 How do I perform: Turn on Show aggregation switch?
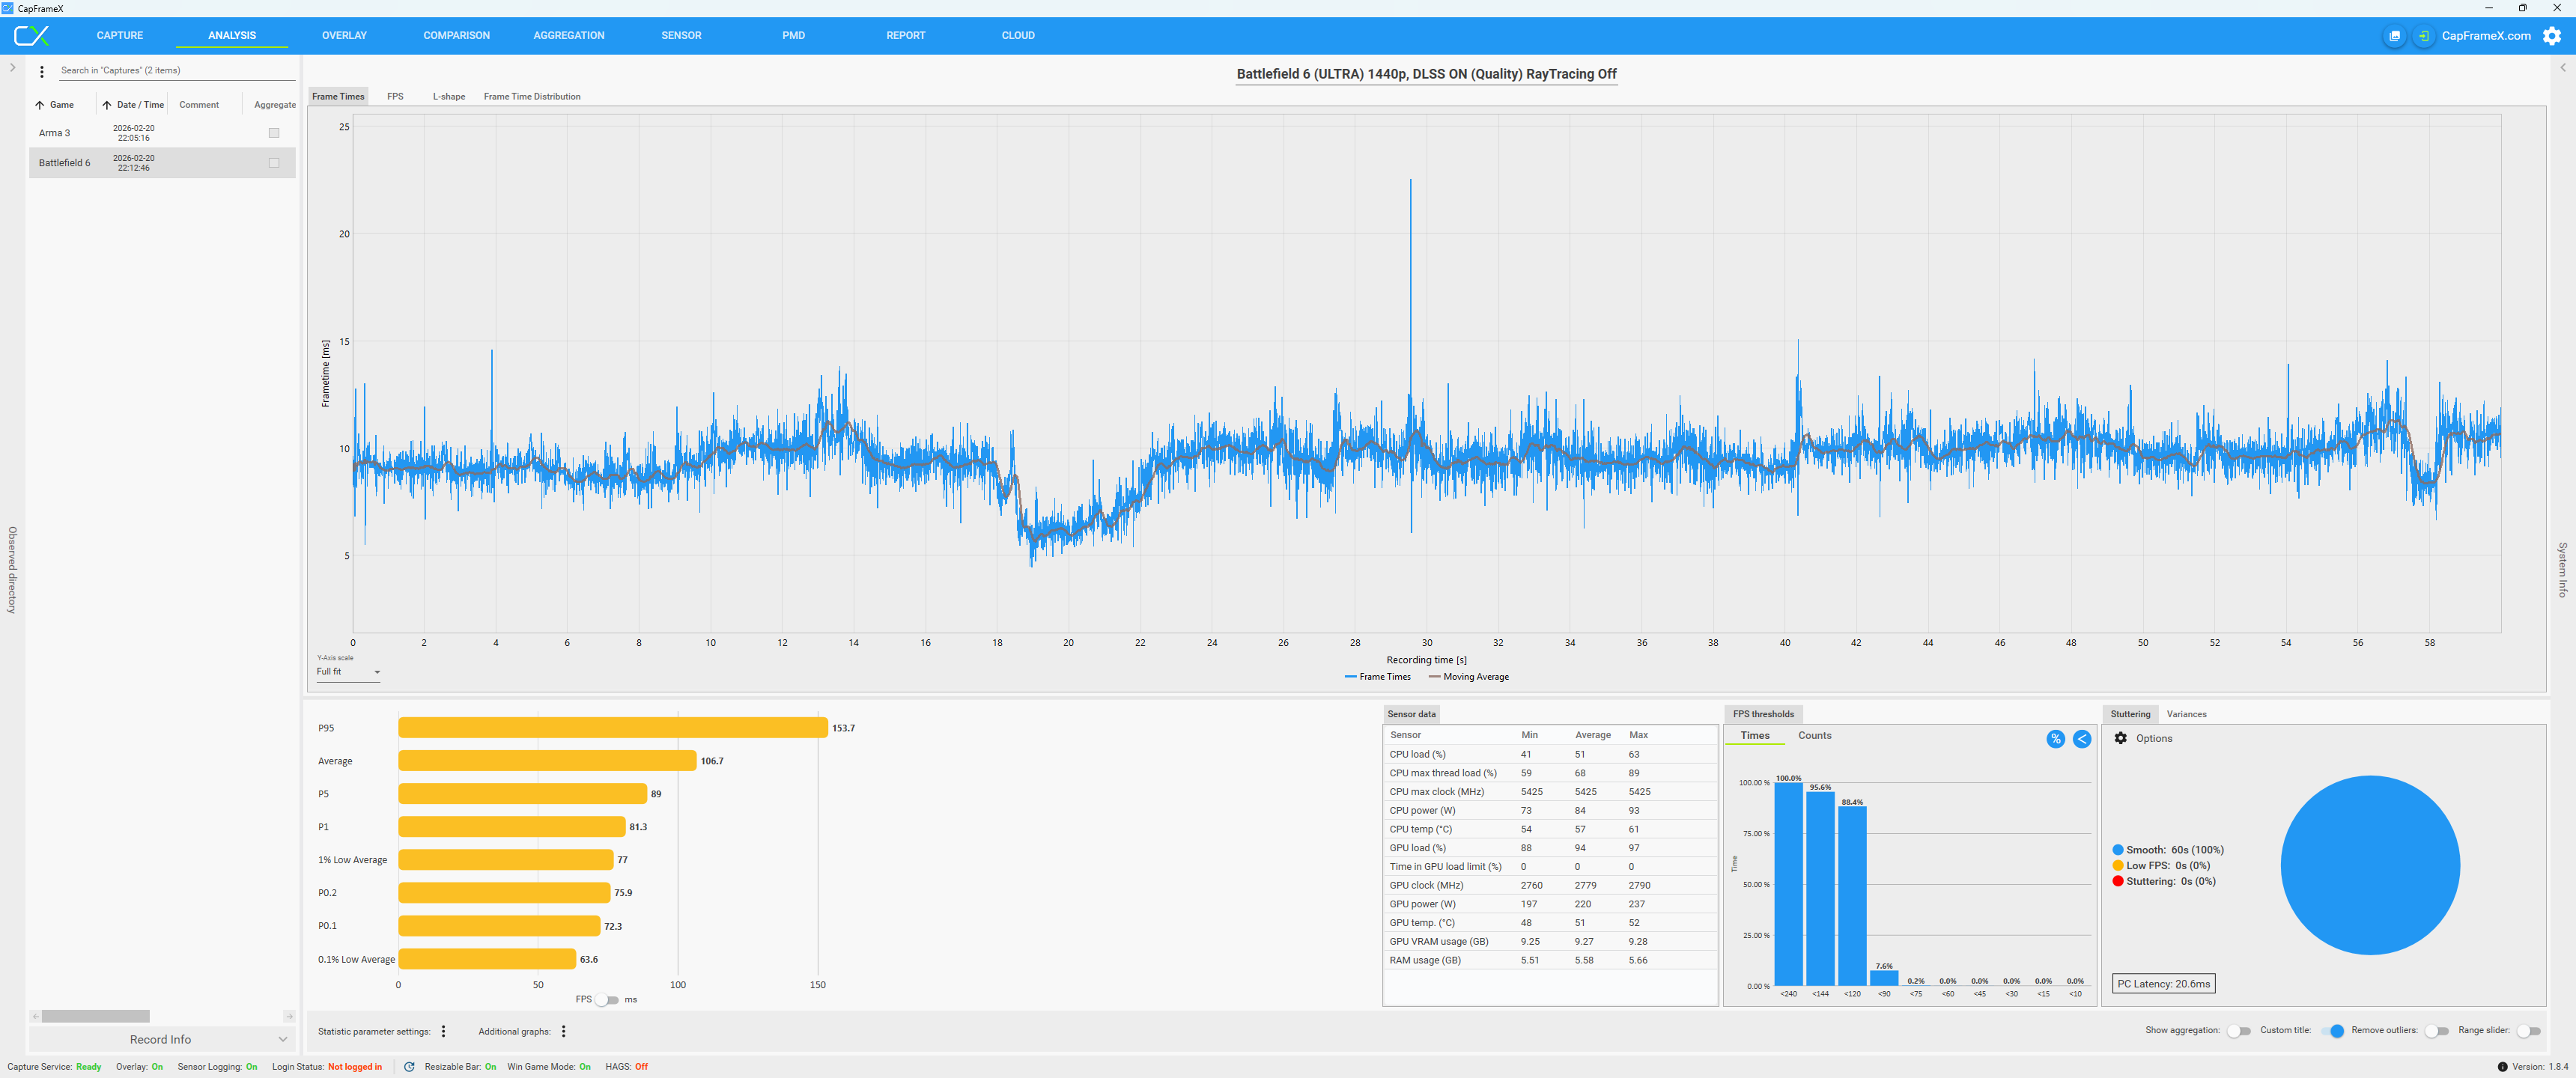pyautogui.click(x=2239, y=1031)
